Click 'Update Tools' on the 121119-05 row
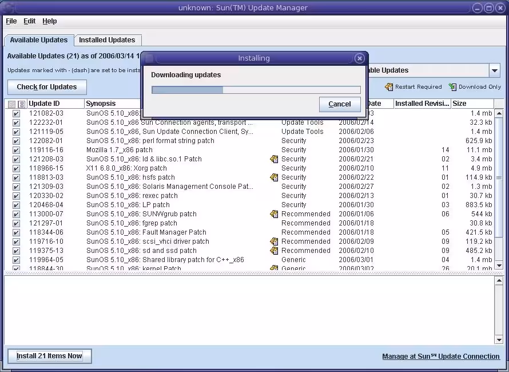Viewport: 509px width, 372px height. 302,132
